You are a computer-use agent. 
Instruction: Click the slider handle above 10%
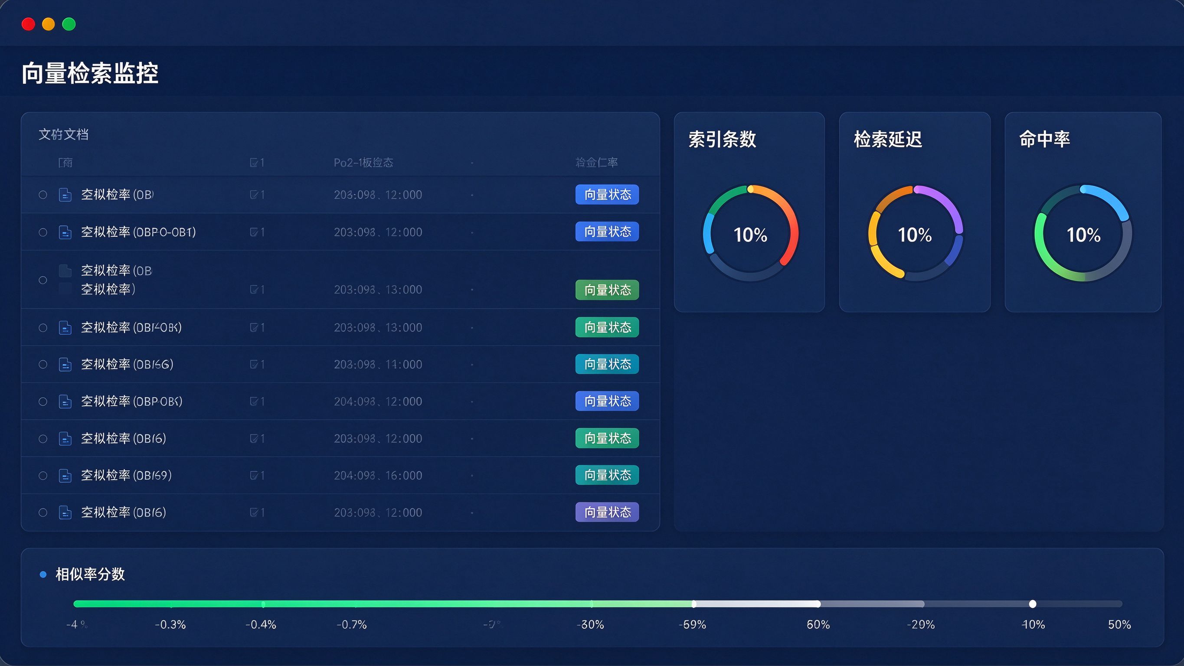pos(1033,604)
